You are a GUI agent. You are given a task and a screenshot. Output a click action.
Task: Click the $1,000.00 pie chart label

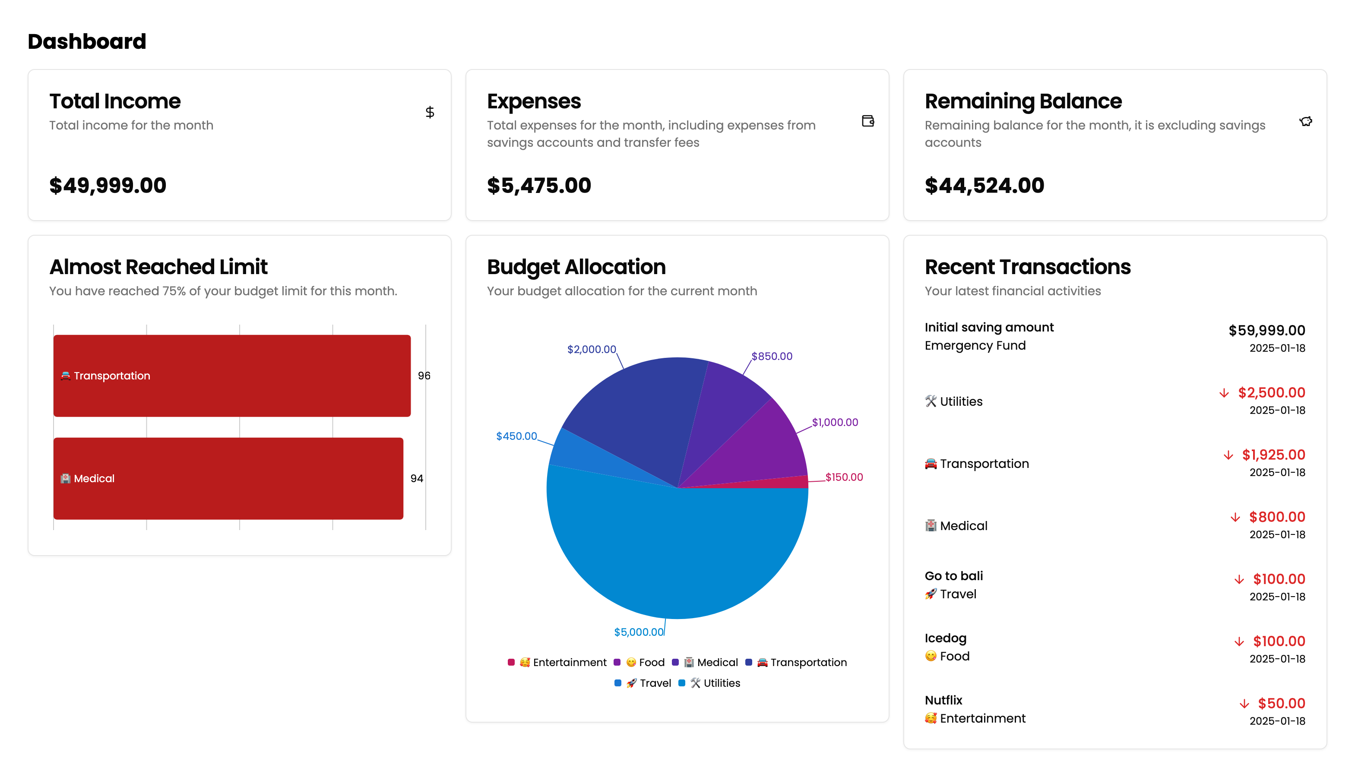coord(835,423)
